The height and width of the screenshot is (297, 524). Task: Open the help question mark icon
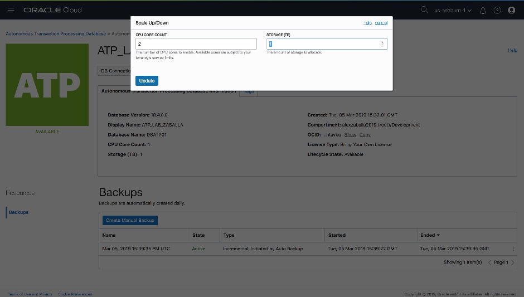coord(497,11)
